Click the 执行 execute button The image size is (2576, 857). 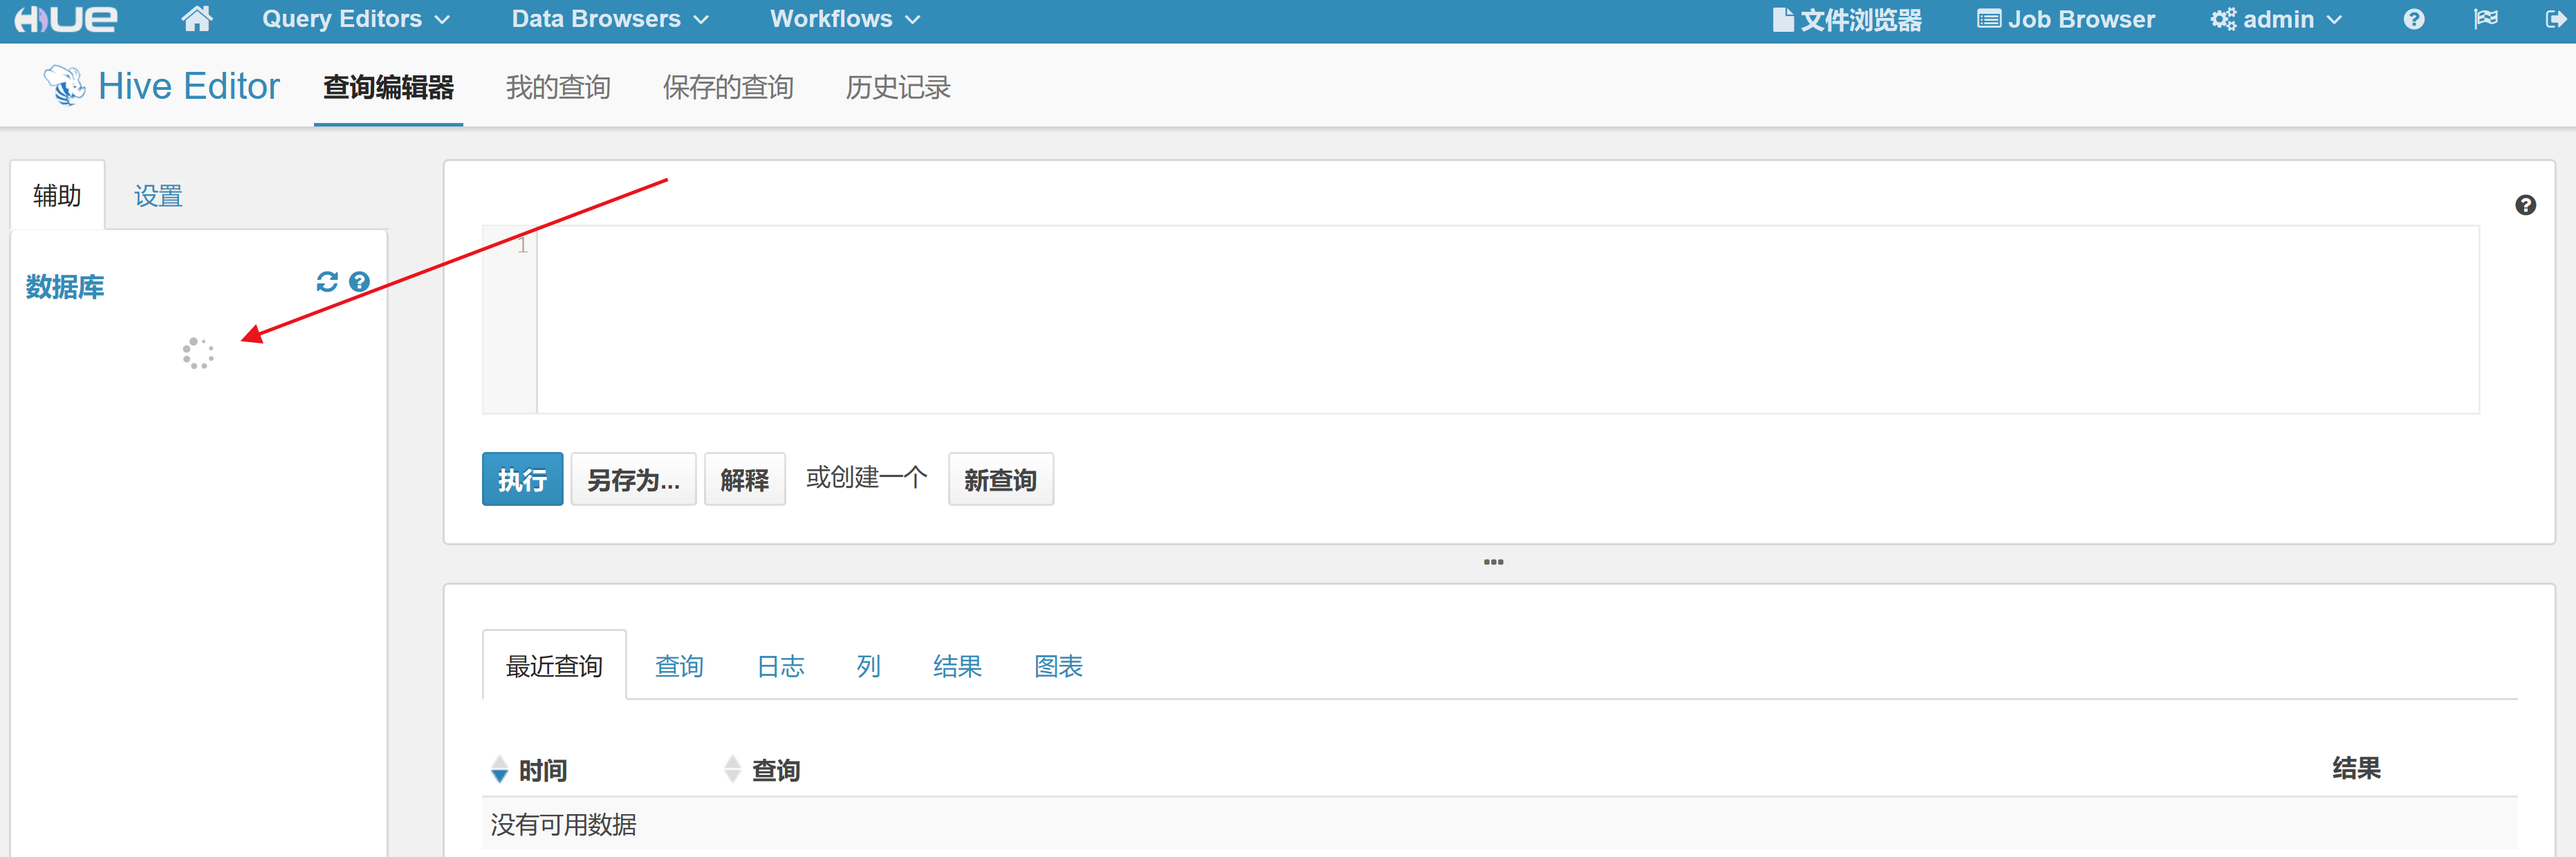[x=522, y=480]
